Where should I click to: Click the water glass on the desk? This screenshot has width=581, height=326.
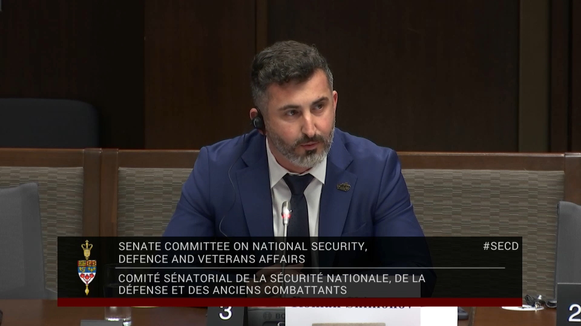point(117,314)
